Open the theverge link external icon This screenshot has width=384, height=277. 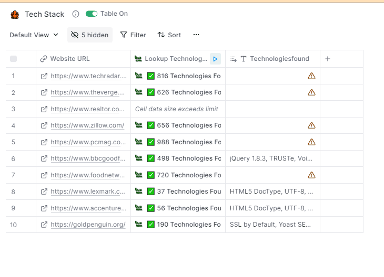(x=44, y=92)
